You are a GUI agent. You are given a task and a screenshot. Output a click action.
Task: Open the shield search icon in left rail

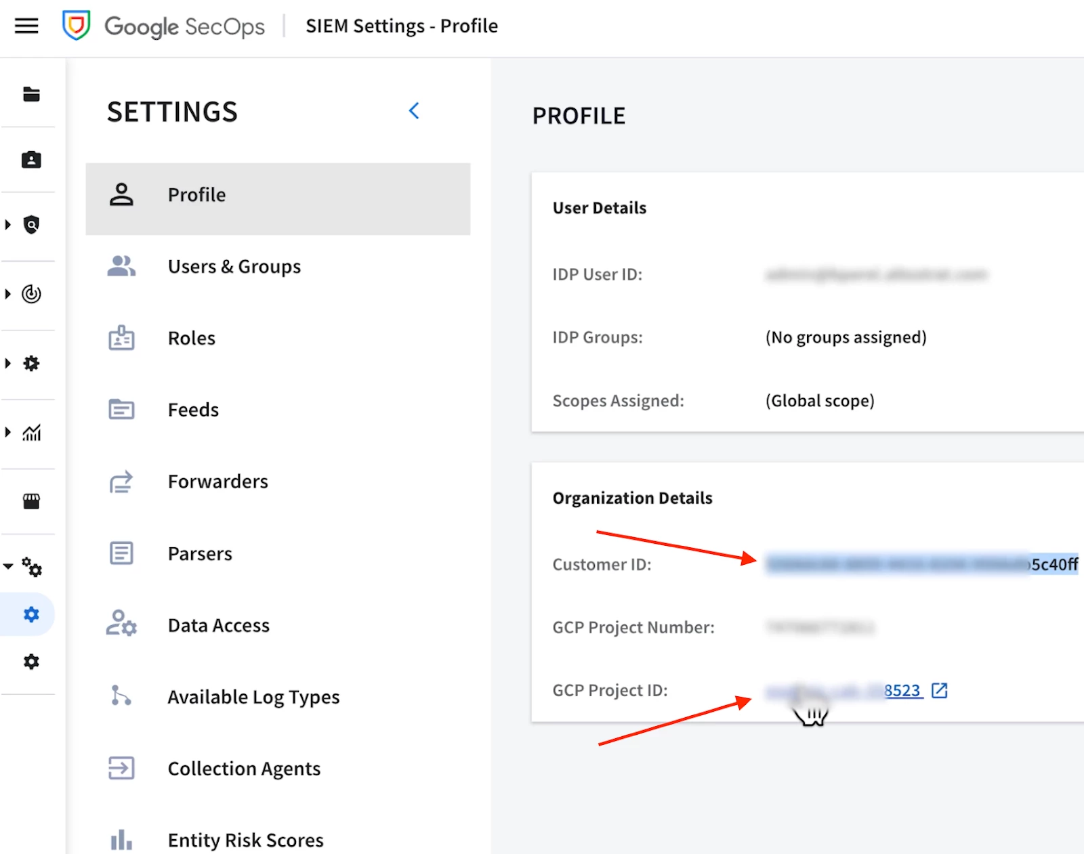point(31,224)
